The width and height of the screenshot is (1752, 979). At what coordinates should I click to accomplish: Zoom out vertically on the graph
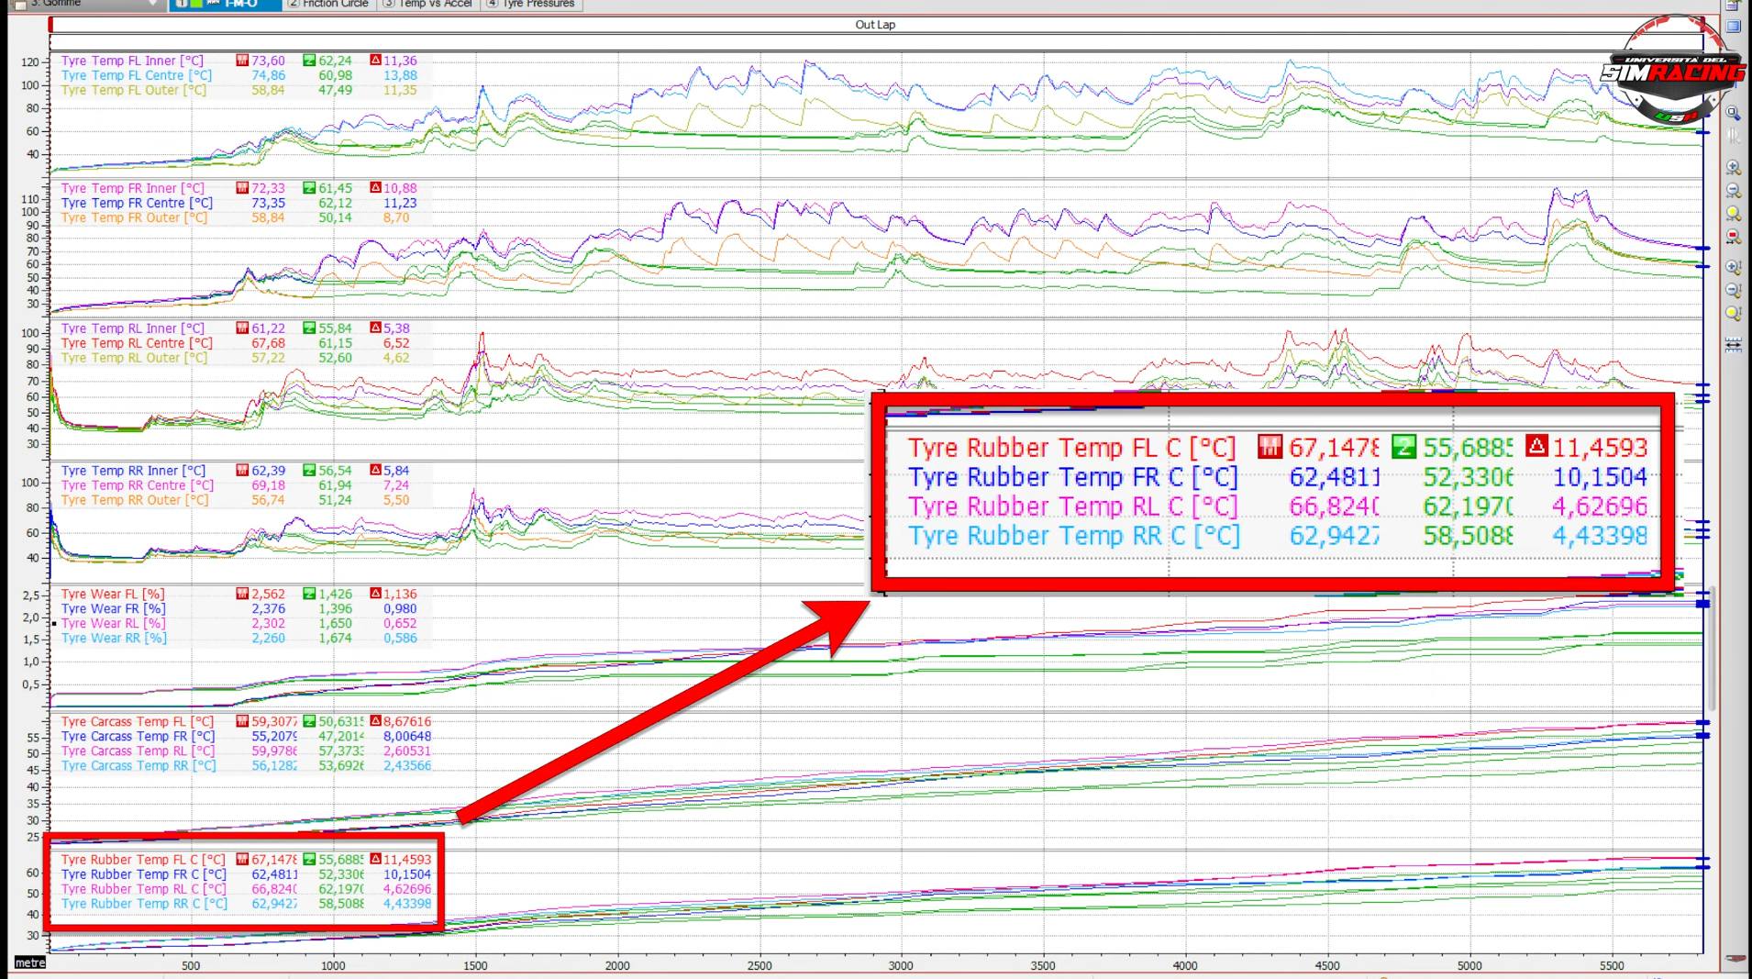[x=1733, y=290]
